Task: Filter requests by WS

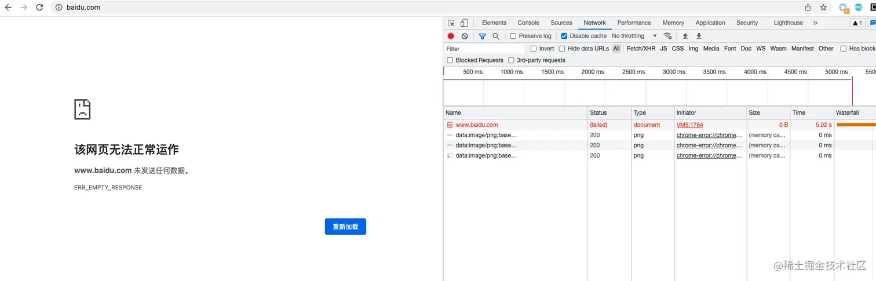Action: click(761, 49)
